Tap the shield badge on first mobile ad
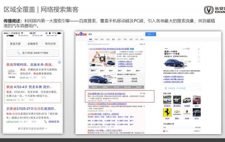Image resolution: width=225 pixels, height=142 pixels. coord(59,62)
